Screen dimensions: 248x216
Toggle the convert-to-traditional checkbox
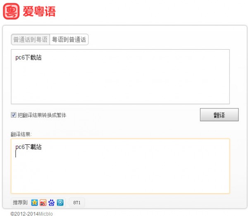[x=14, y=115]
